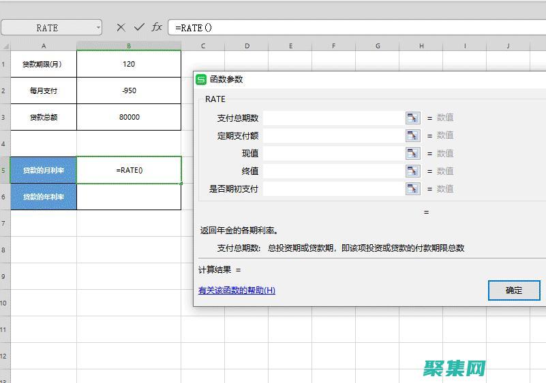Click range selector icon for 终值
546x383 pixels.
[412, 171]
